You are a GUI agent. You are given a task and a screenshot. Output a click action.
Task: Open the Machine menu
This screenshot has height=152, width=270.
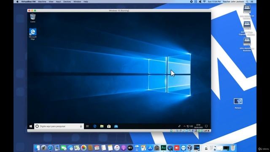[x=42, y=2]
